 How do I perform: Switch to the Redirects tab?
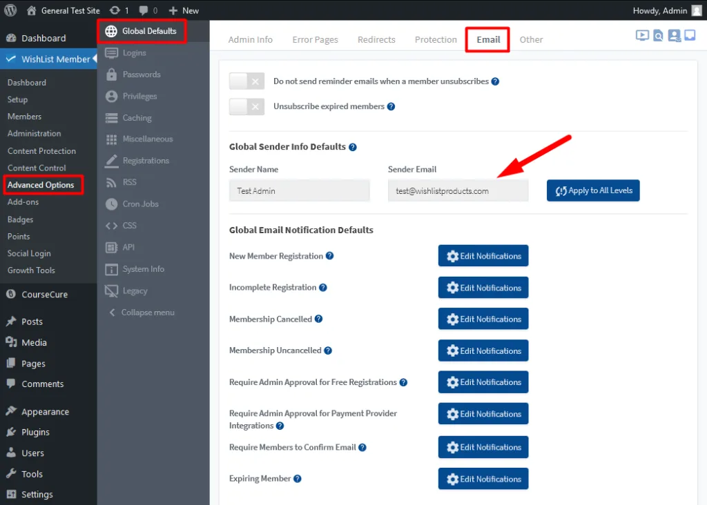tap(376, 39)
